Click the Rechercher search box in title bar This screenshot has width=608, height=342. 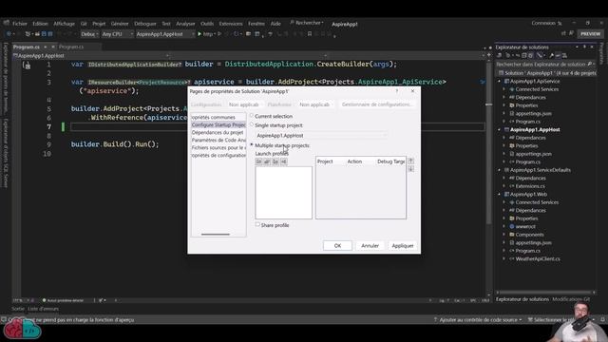click(306, 23)
